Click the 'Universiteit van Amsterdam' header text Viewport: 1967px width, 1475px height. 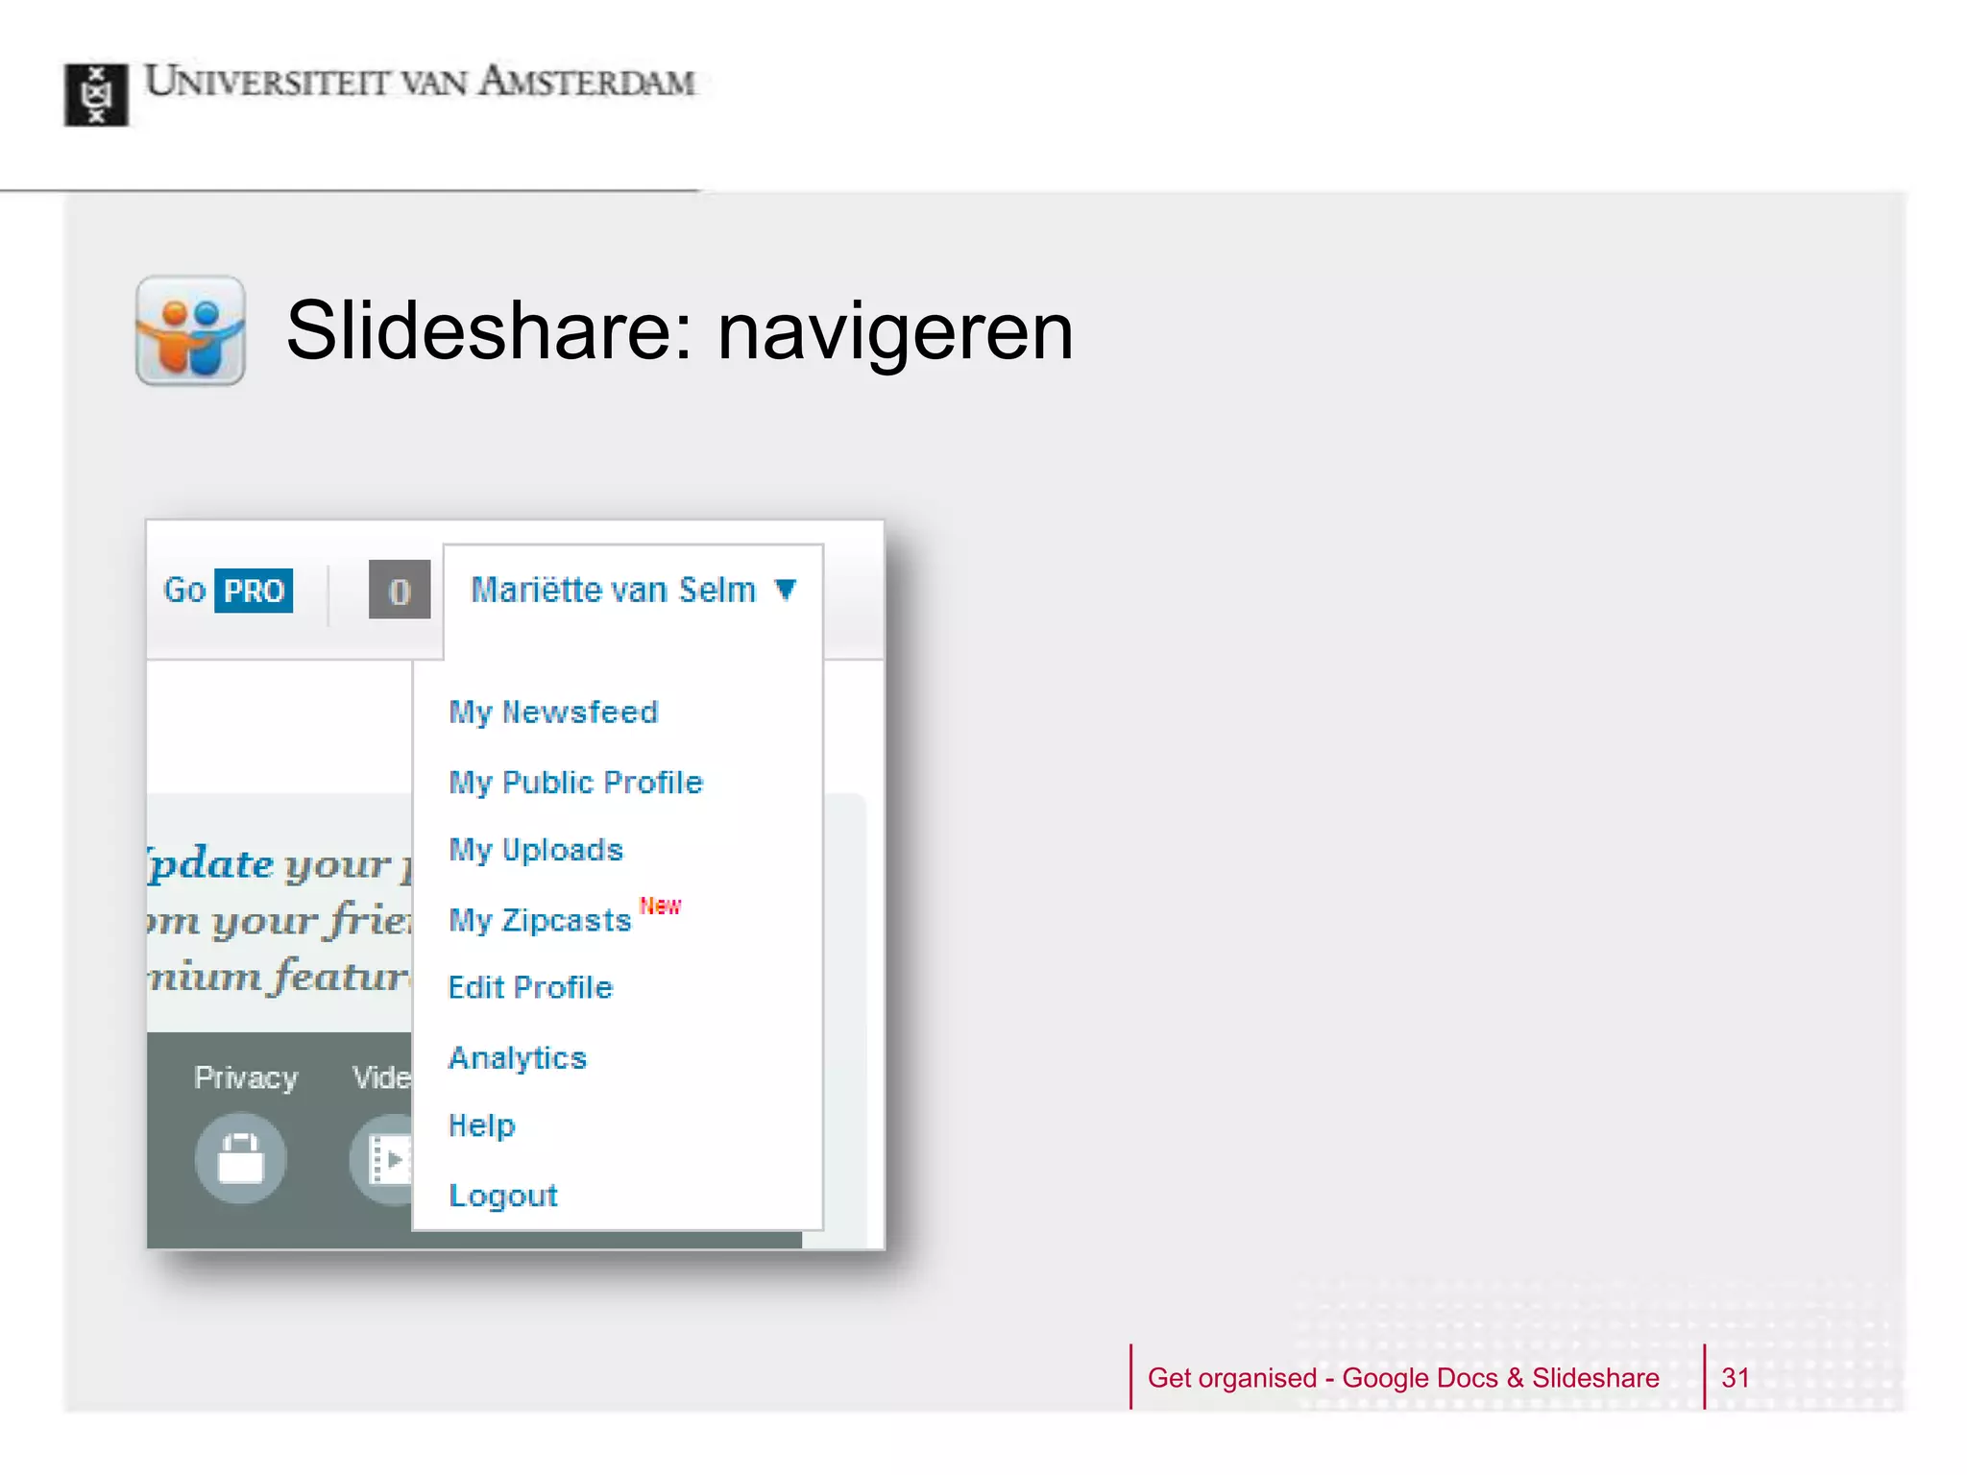tap(420, 82)
